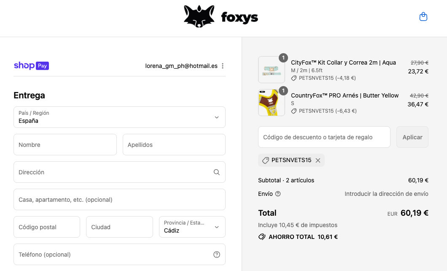Screen dimensions: 447x271
Task: Click the Incluye 10,45 € de impuestos text
Action: [298, 225]
